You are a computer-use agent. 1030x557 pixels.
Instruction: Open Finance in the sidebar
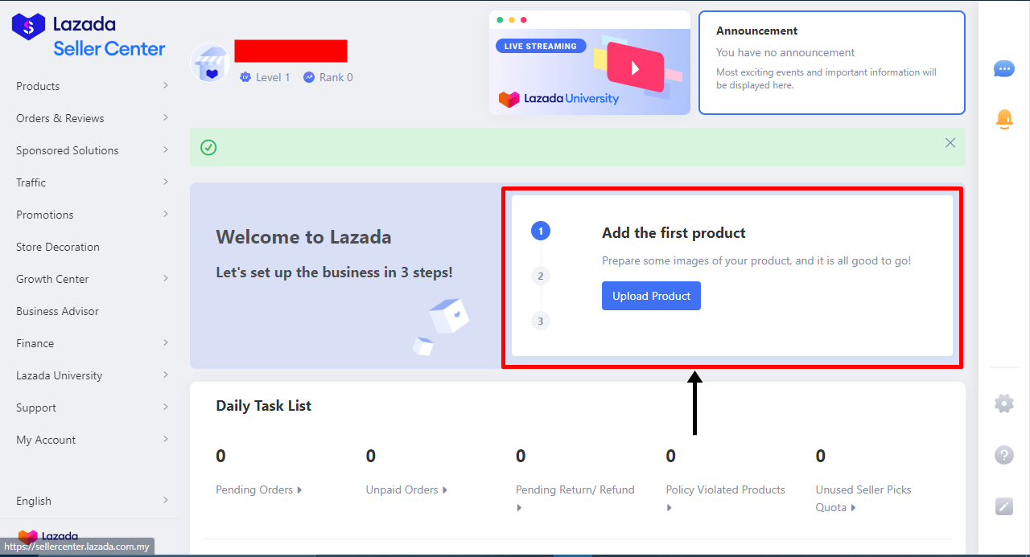point(35,343)
